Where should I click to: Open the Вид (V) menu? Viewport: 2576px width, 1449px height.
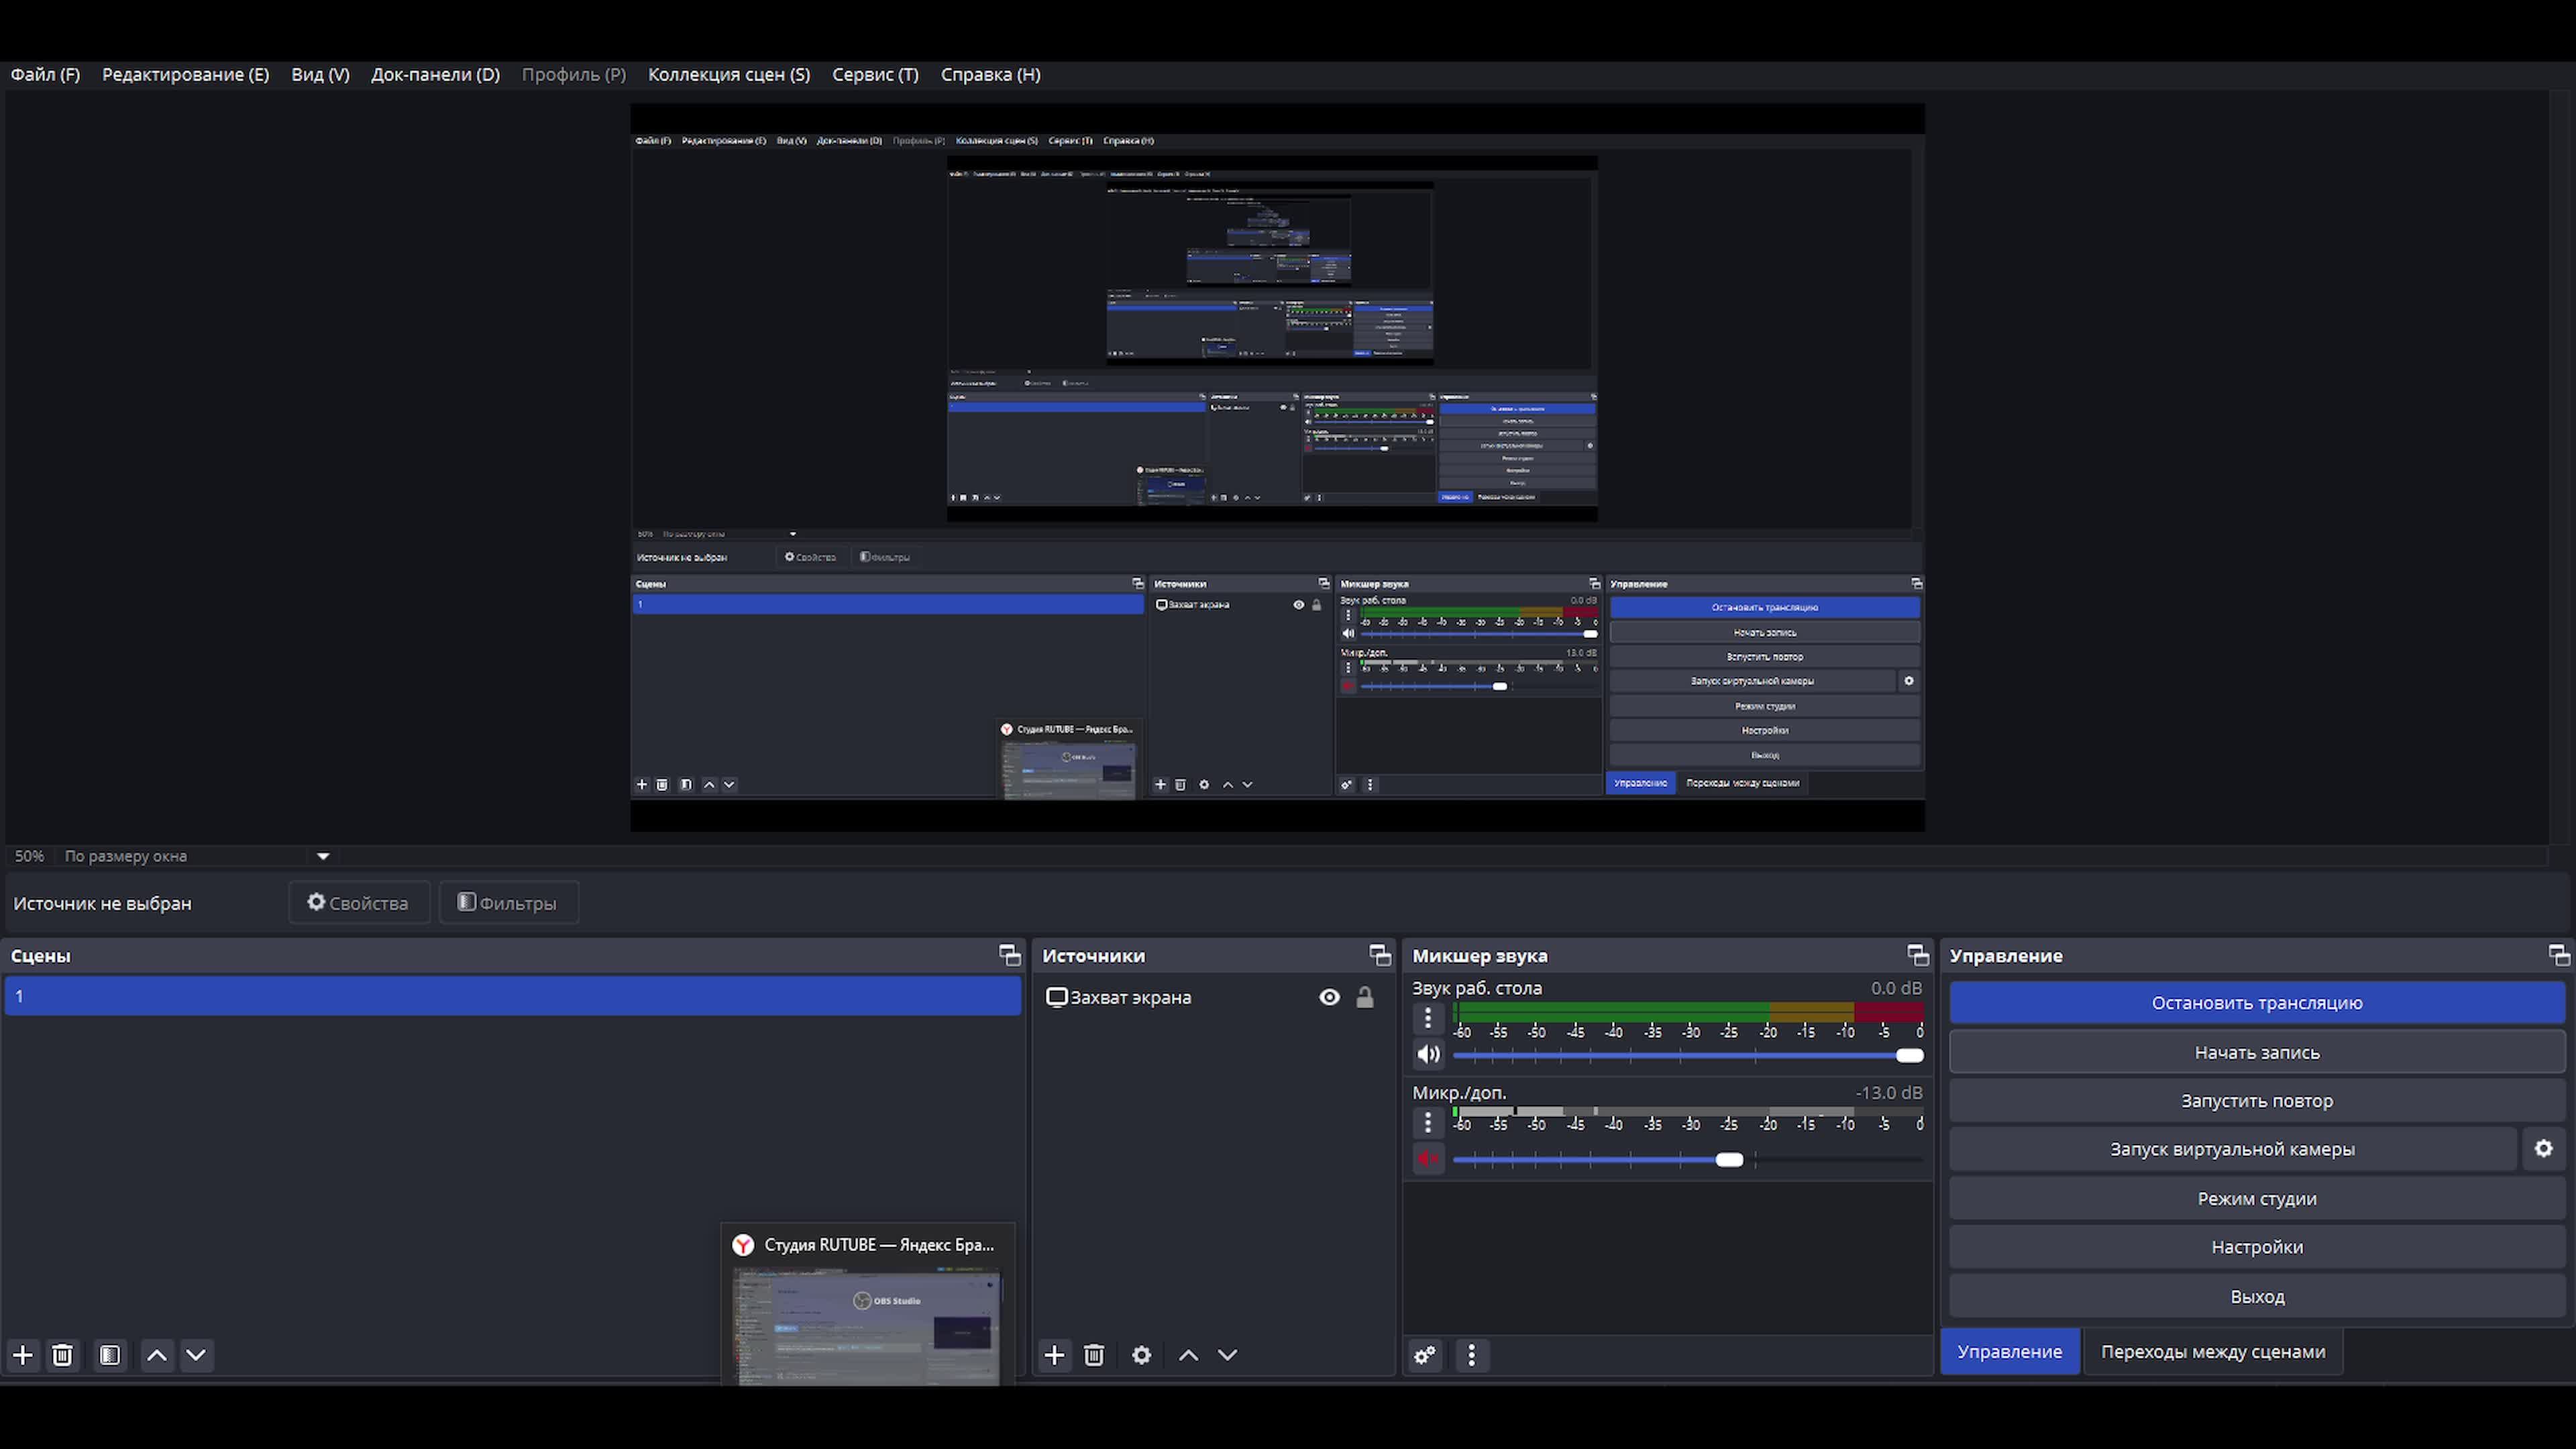(320, 74)
